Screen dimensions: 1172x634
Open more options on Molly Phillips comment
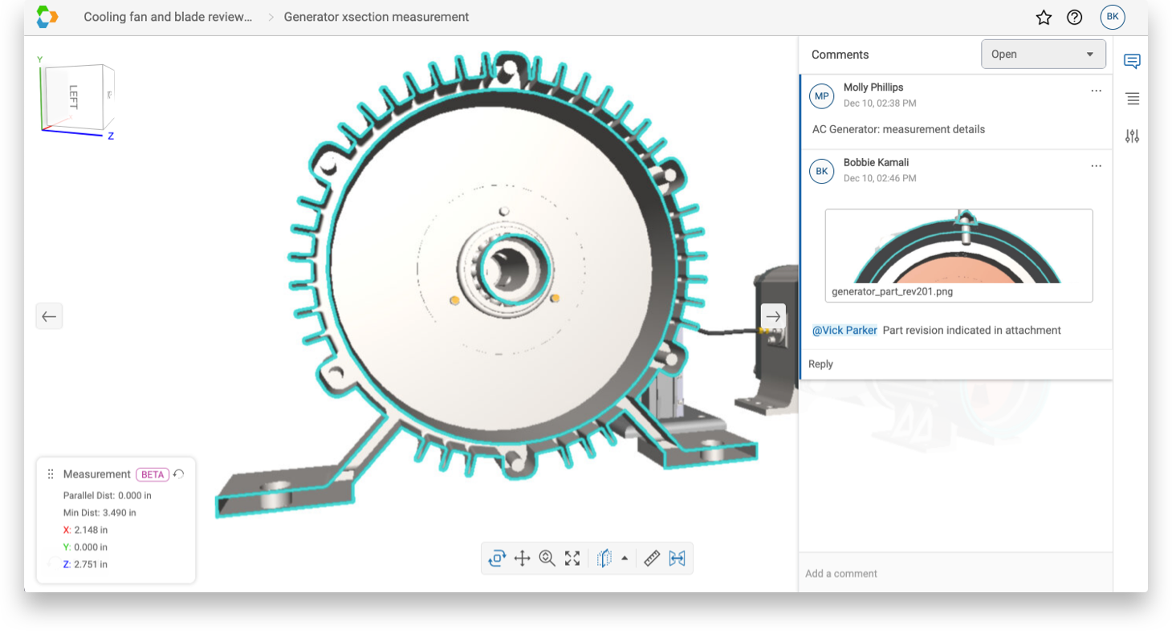point(1097,91)
